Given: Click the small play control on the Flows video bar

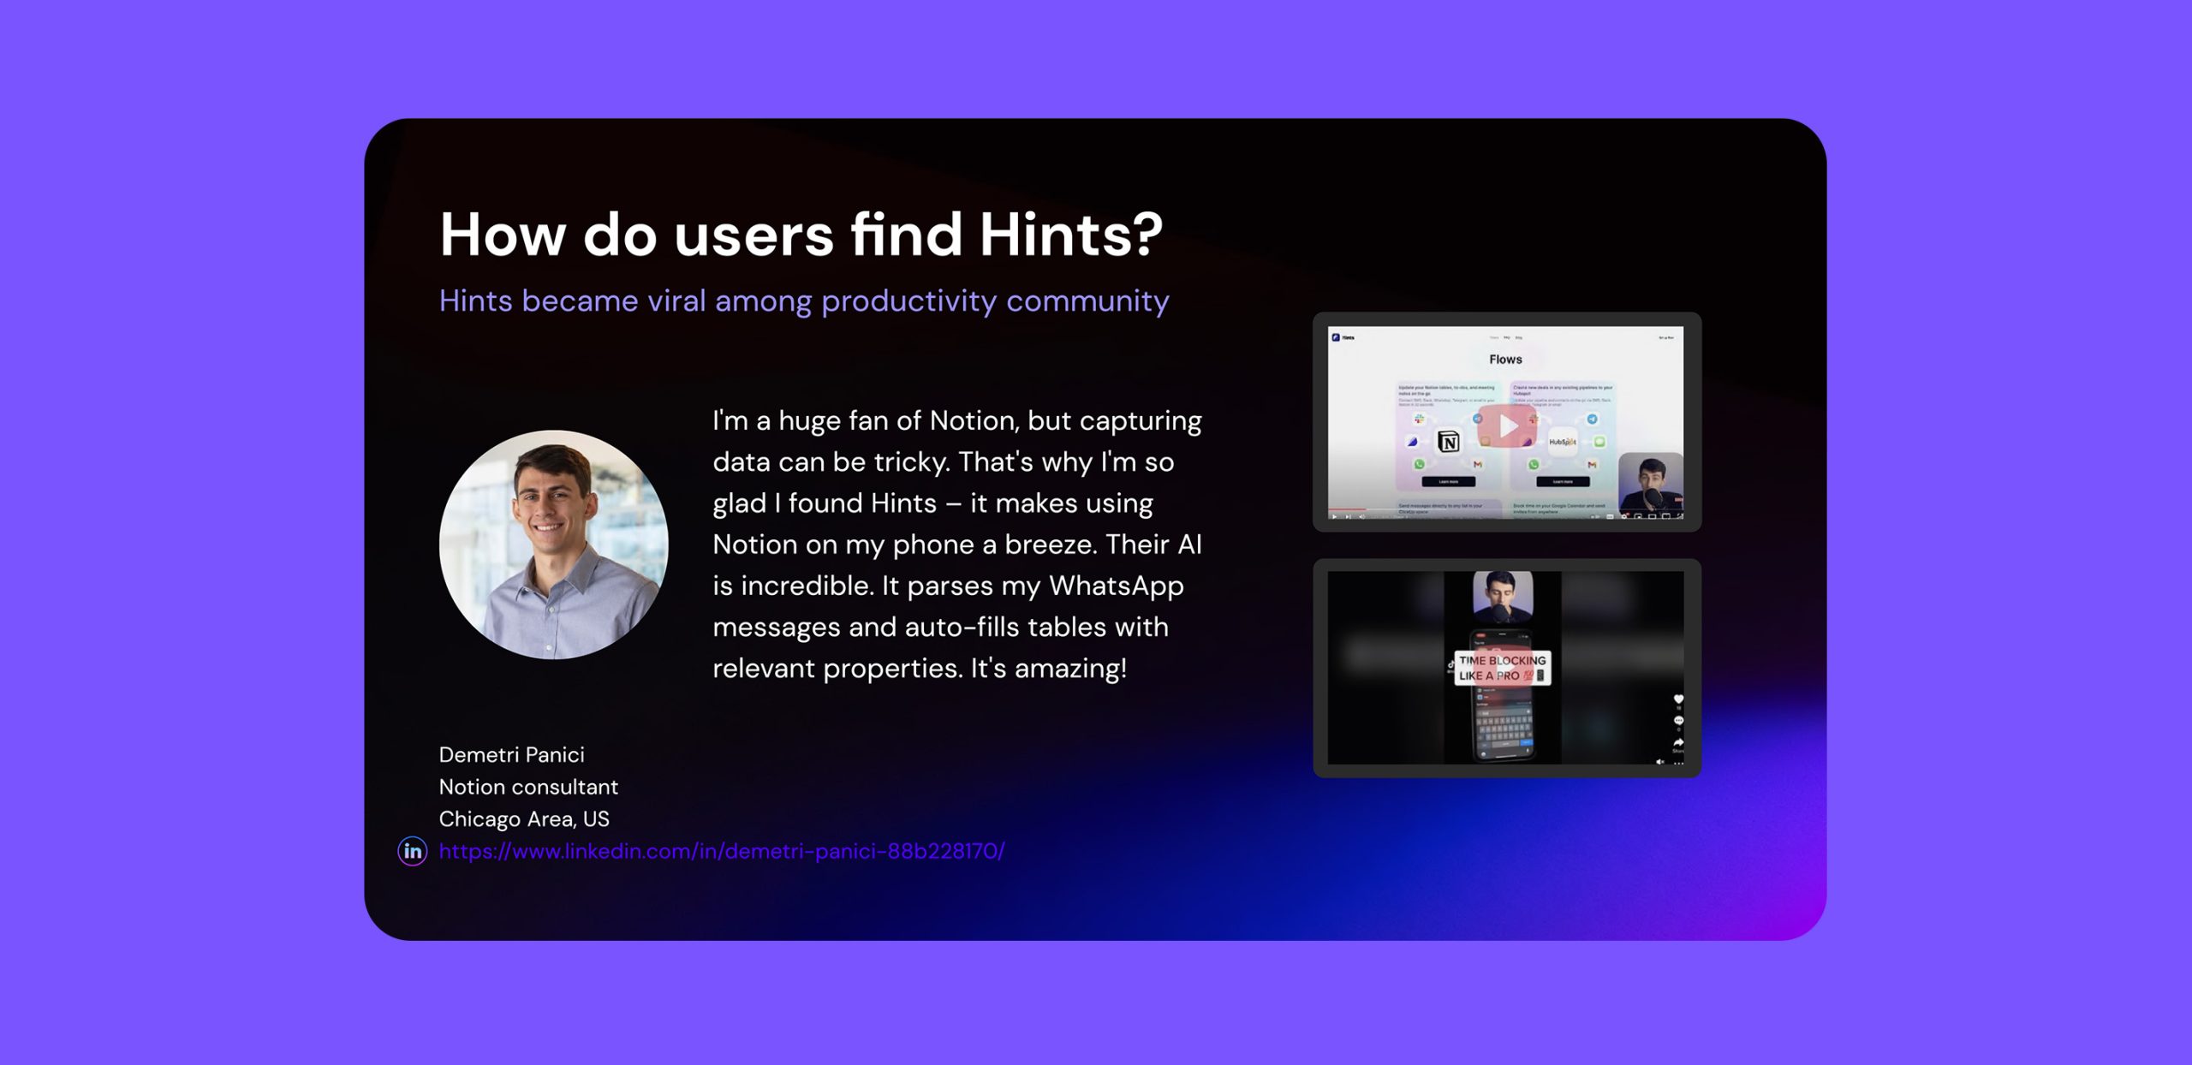Looking at the screenshot, I should (1334, 516).
